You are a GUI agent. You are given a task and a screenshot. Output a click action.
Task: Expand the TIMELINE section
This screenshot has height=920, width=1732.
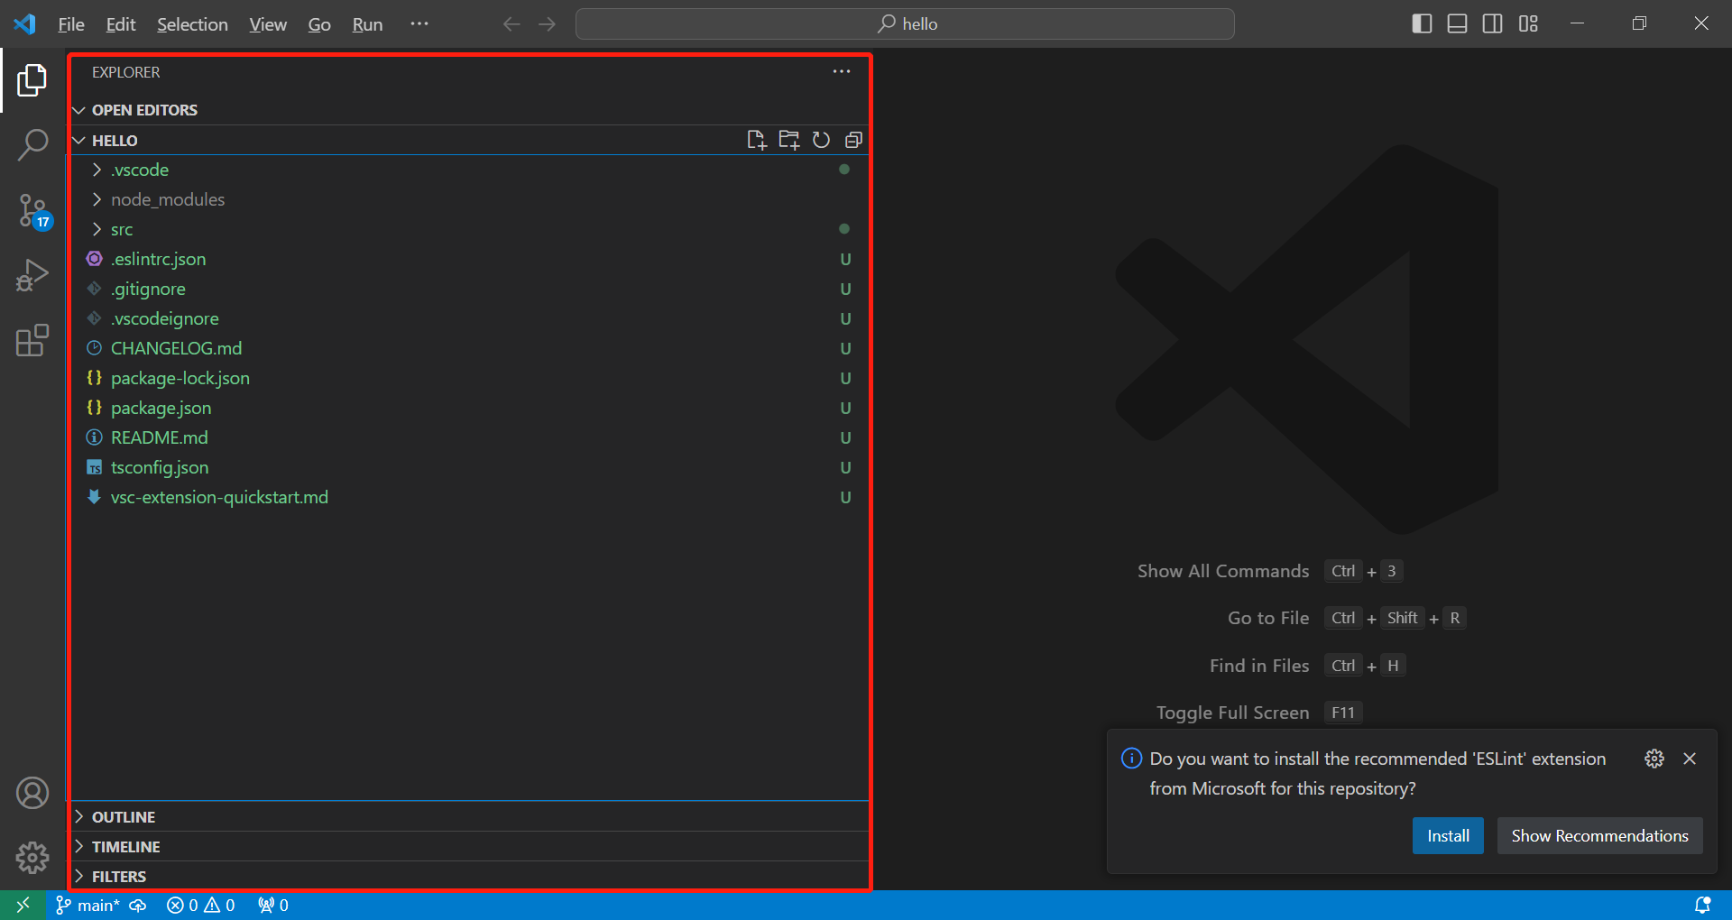pyautogui.click(x=469, y=847)
